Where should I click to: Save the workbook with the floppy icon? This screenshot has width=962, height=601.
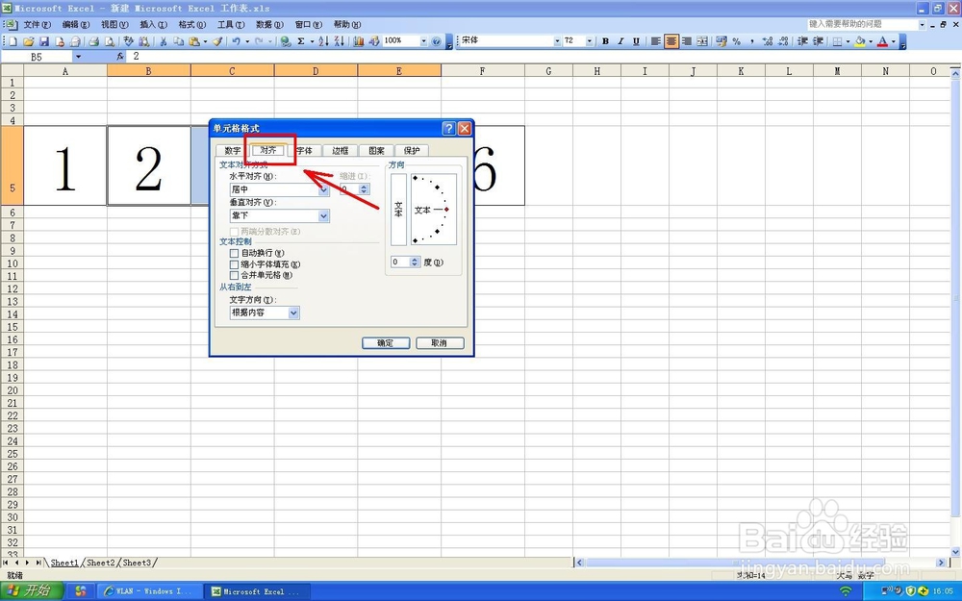[x=44, y=41]
